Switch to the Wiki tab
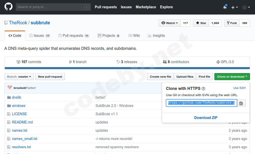 pos(134,36)
